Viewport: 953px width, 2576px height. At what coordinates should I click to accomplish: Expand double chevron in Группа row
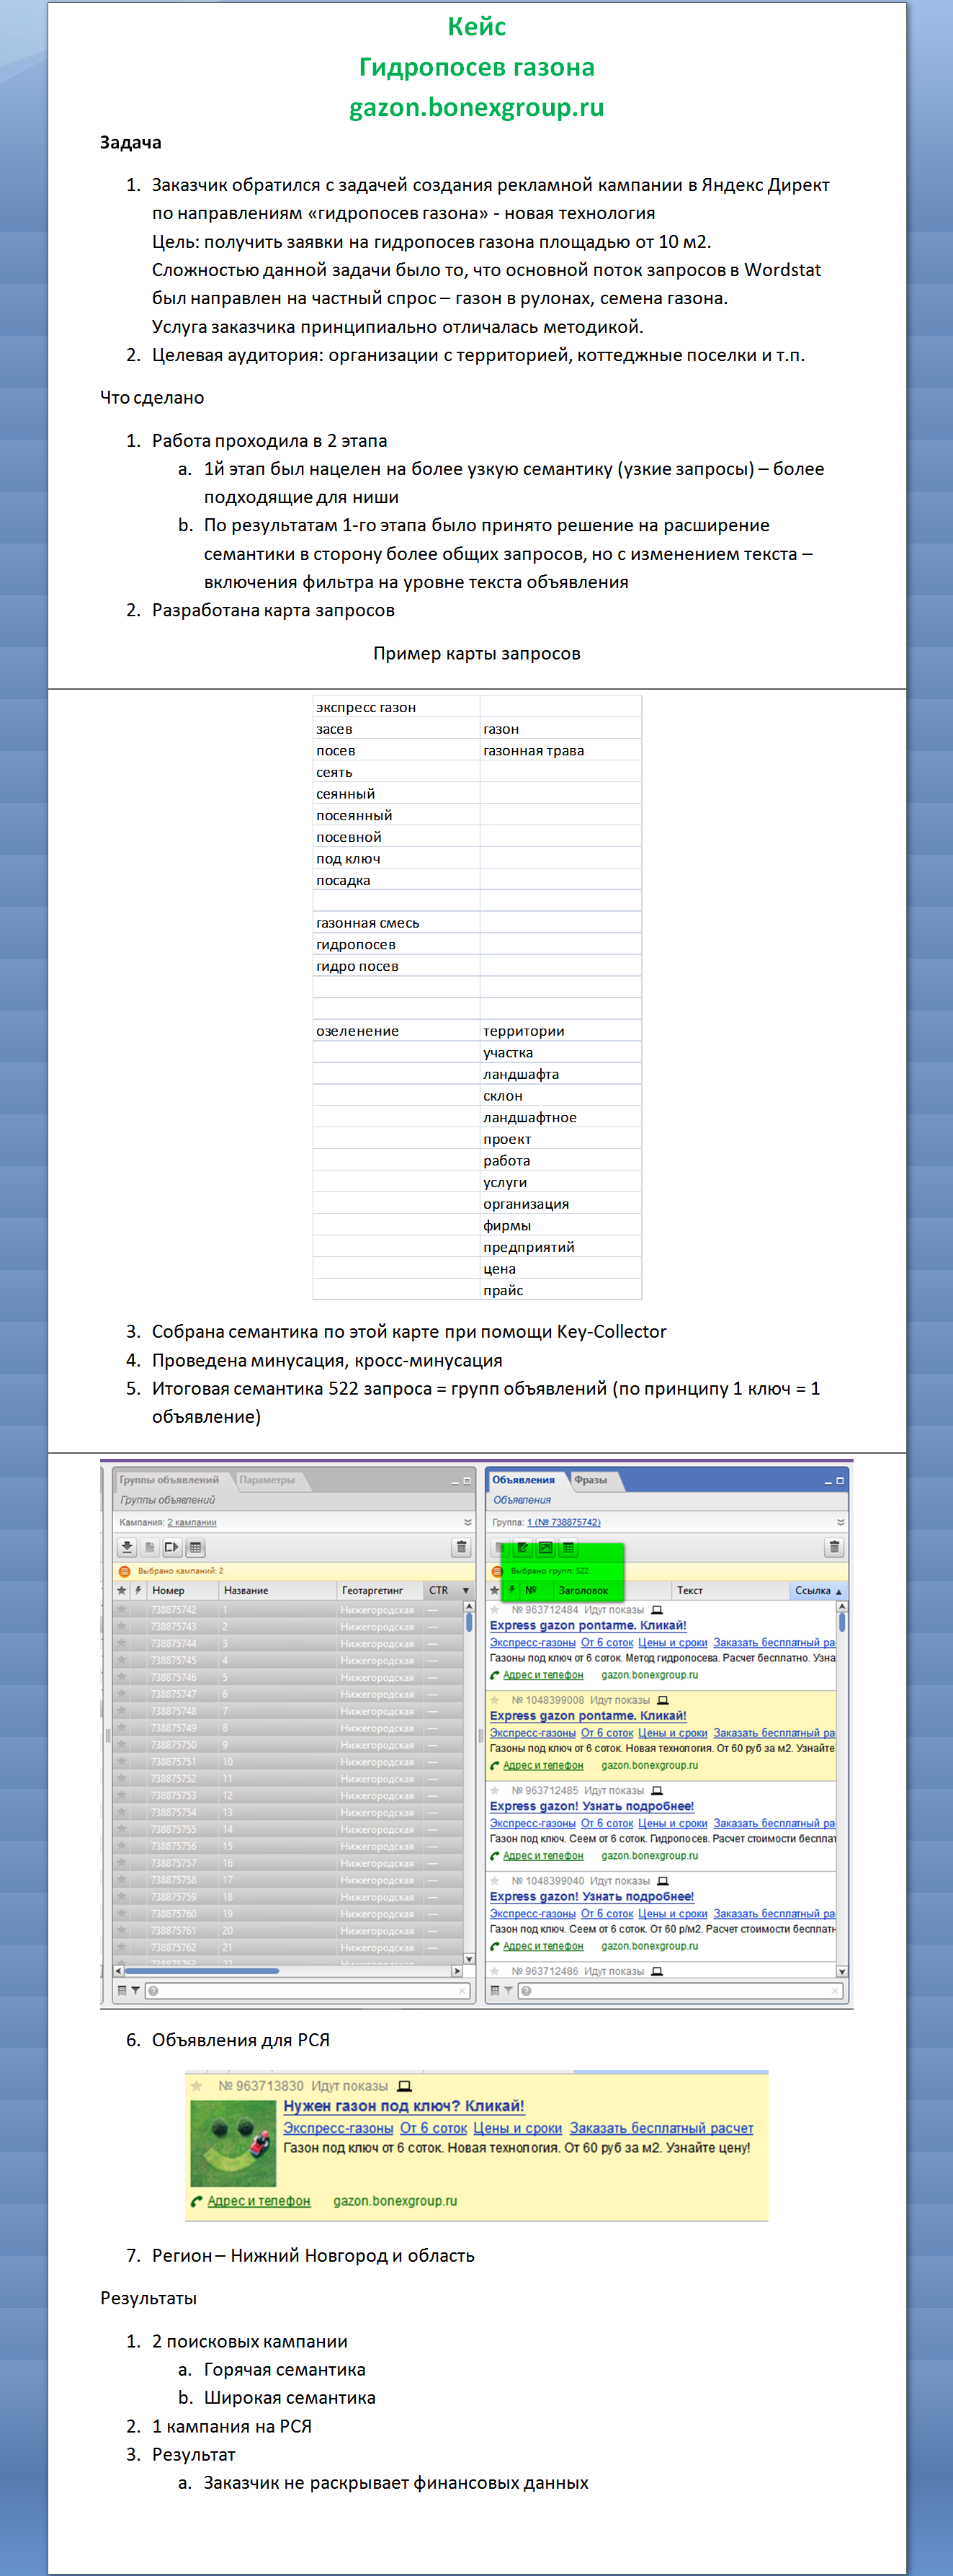(x=840, y=1522)
